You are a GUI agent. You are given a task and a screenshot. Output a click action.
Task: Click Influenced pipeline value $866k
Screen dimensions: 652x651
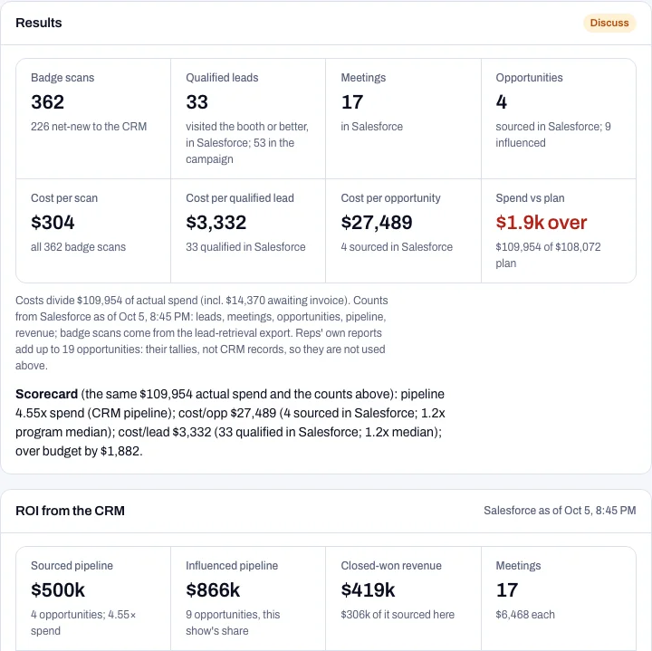(213, 590)
